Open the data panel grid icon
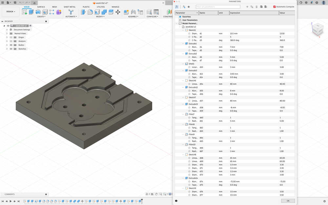The width and height of the screenshot is (328, 205). [x=3, y=3]
